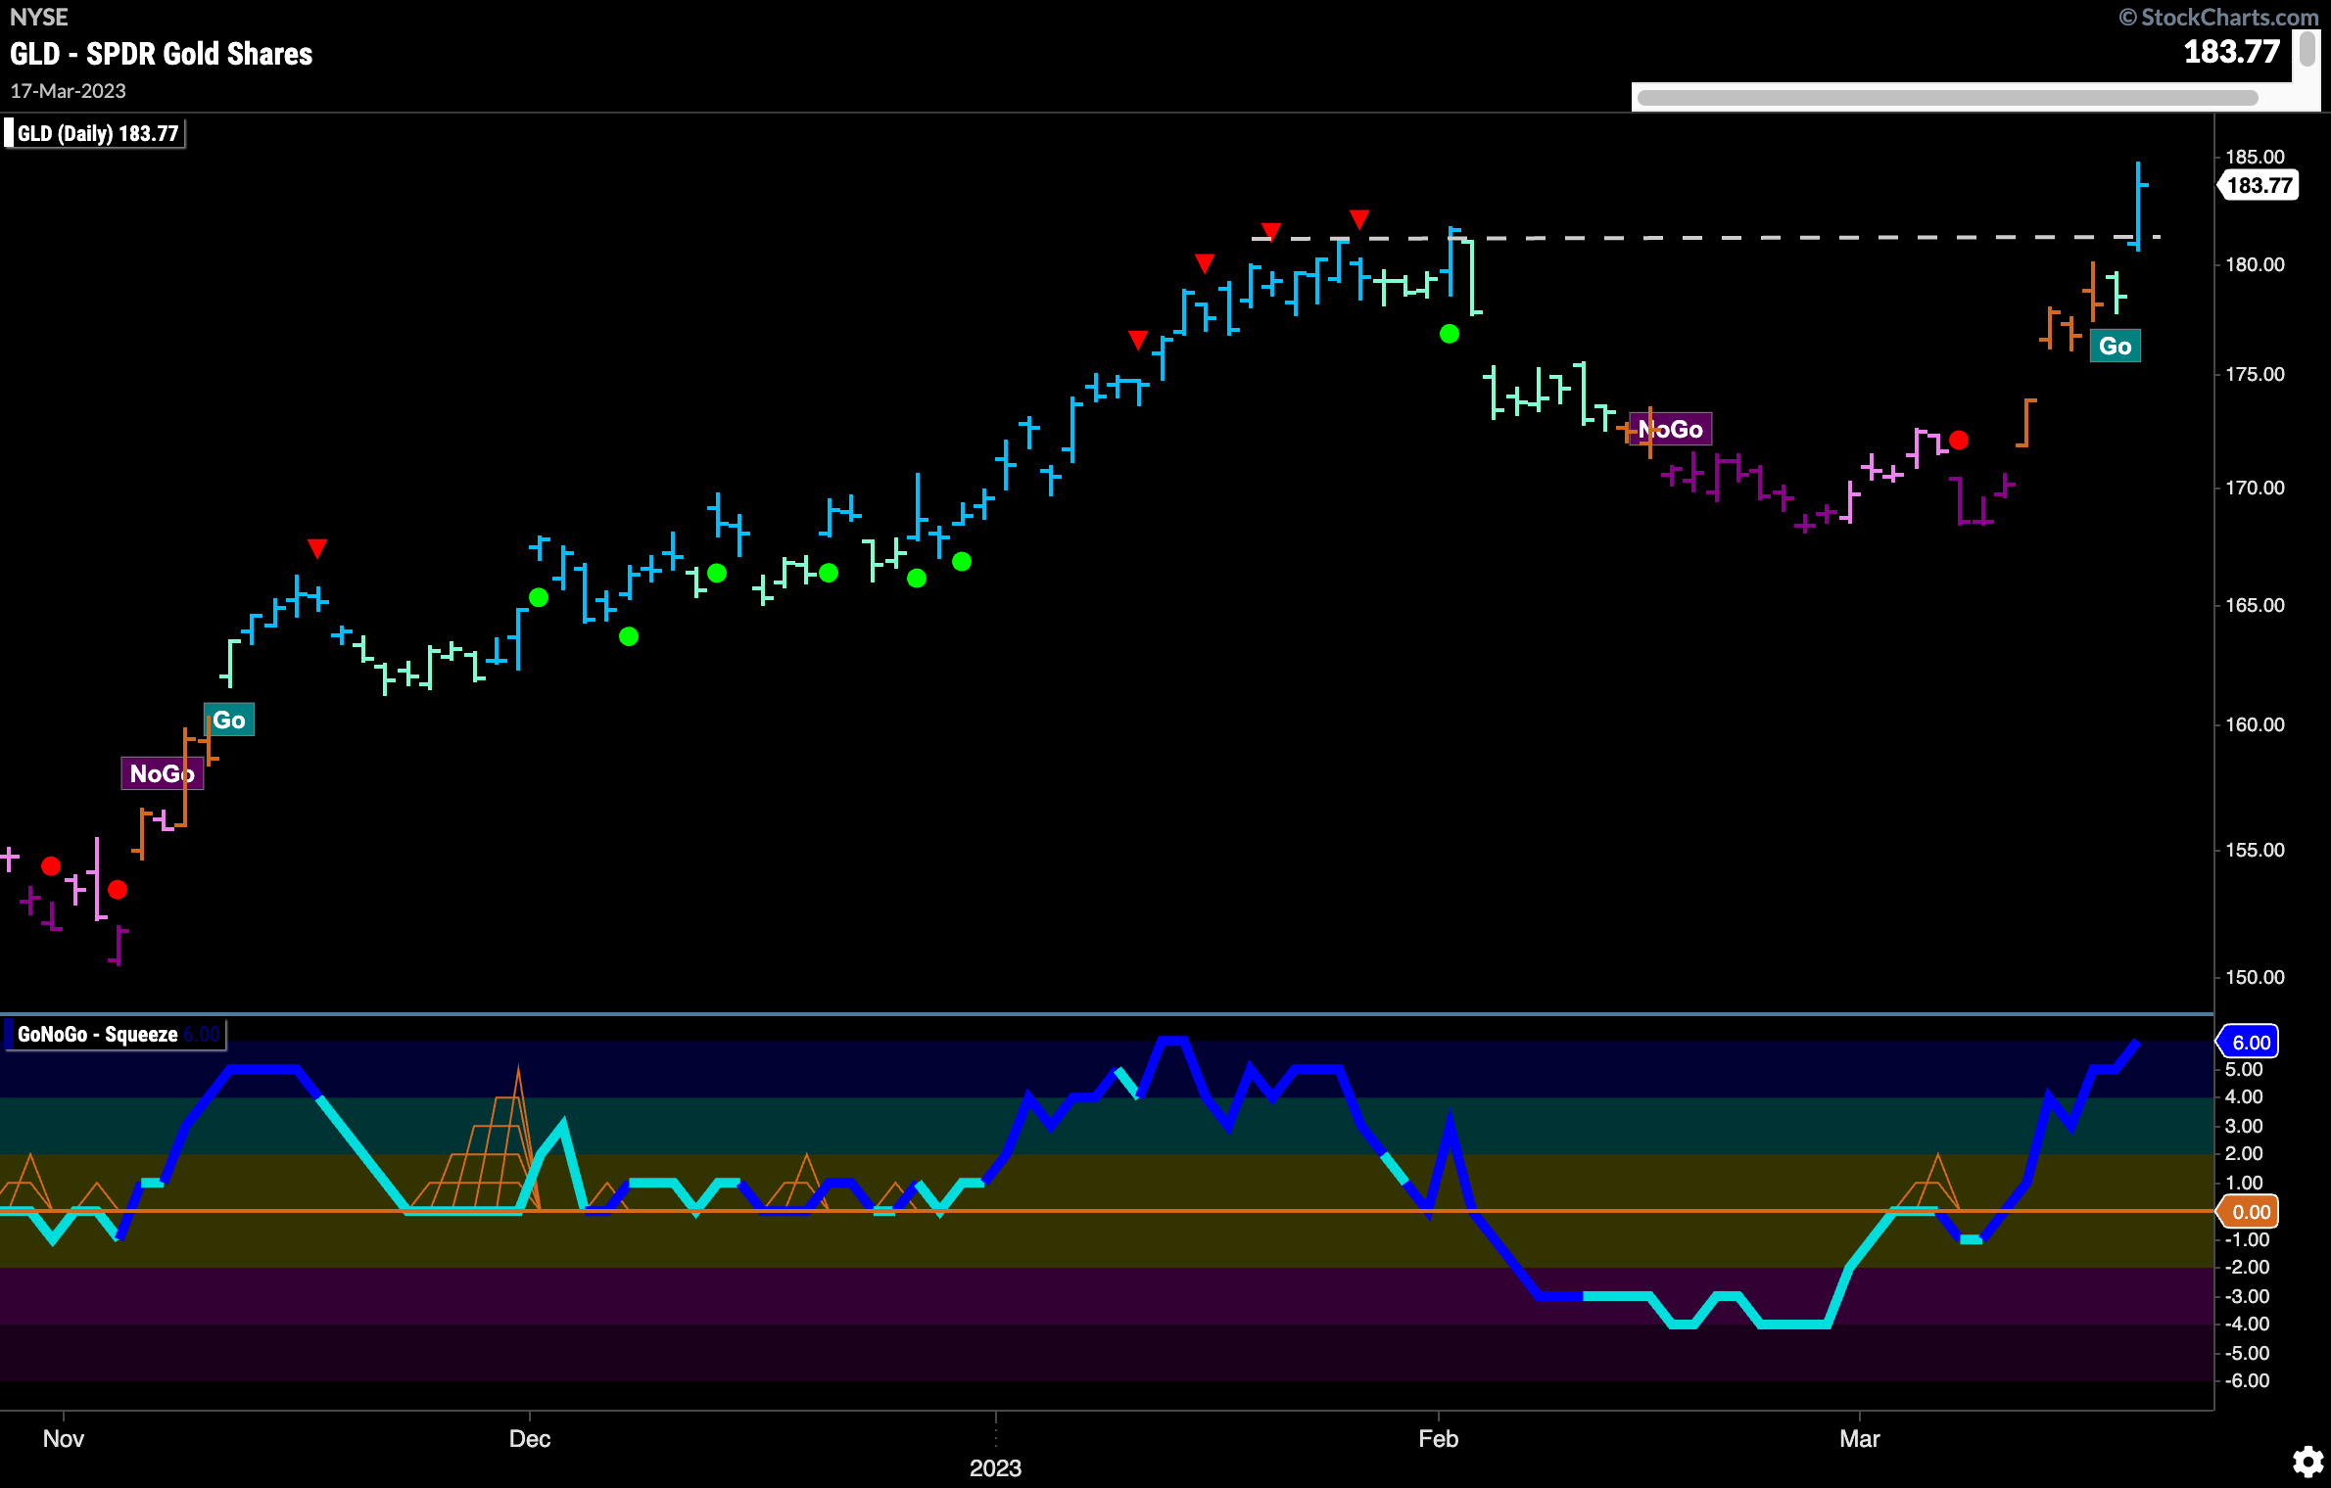This screenshot has width=2331, height=1488.
Task: Click the 17-Mar-2023 date label
Action: coord(68,91)
